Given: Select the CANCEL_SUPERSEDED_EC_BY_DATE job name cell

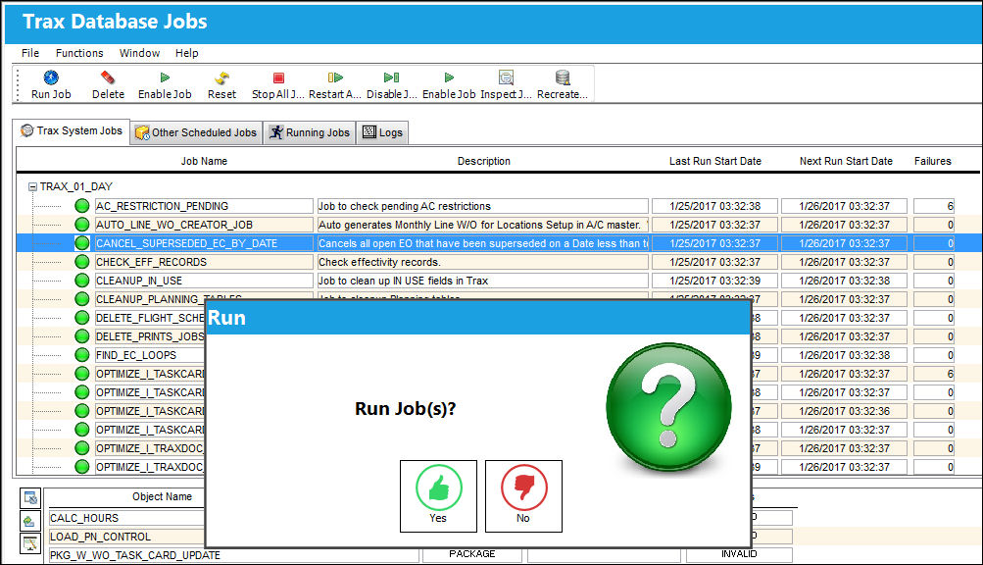Looking at the screenshot, I should coord(204,243).
